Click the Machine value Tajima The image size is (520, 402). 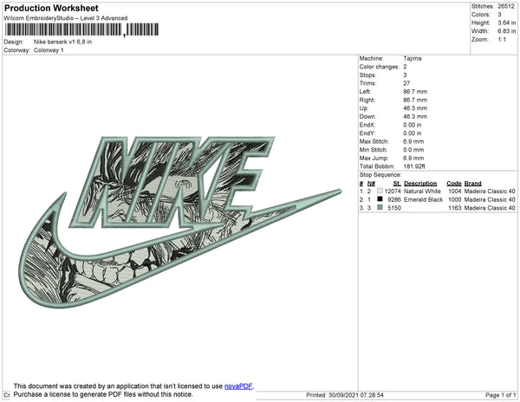(x=413, y=58)
